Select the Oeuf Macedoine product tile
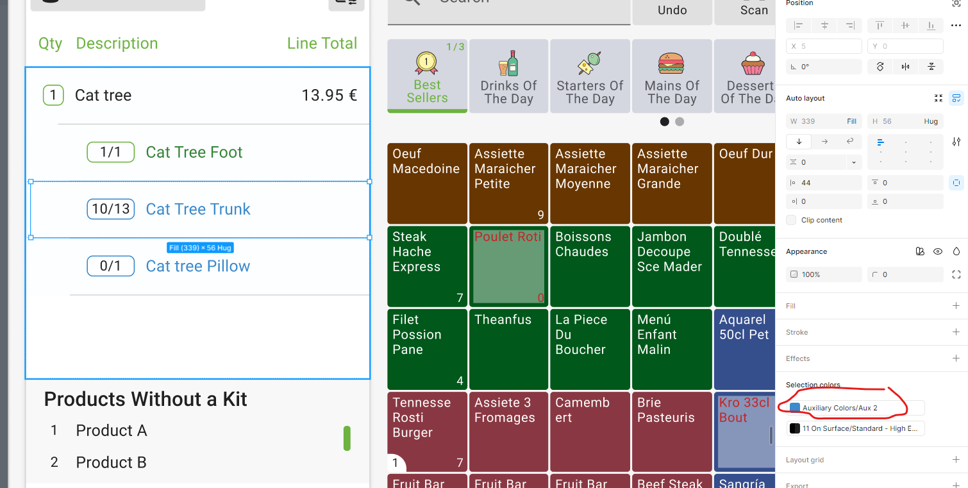Screen dimensions: 968x488 [x=427, y=183]
